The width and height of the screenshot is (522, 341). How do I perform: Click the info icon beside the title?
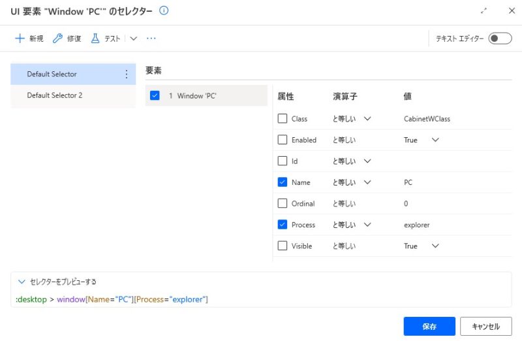[164, 10]
